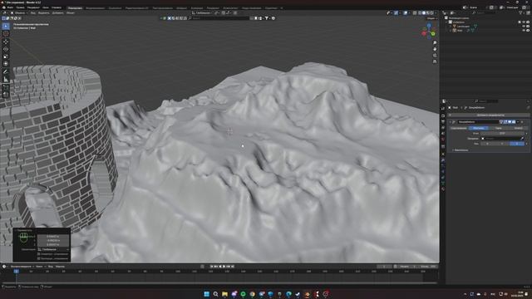This screenshot has width=532, height=299.
Task: Switch to the Sculpting workspace tab
Action: [x=115, y=7]
